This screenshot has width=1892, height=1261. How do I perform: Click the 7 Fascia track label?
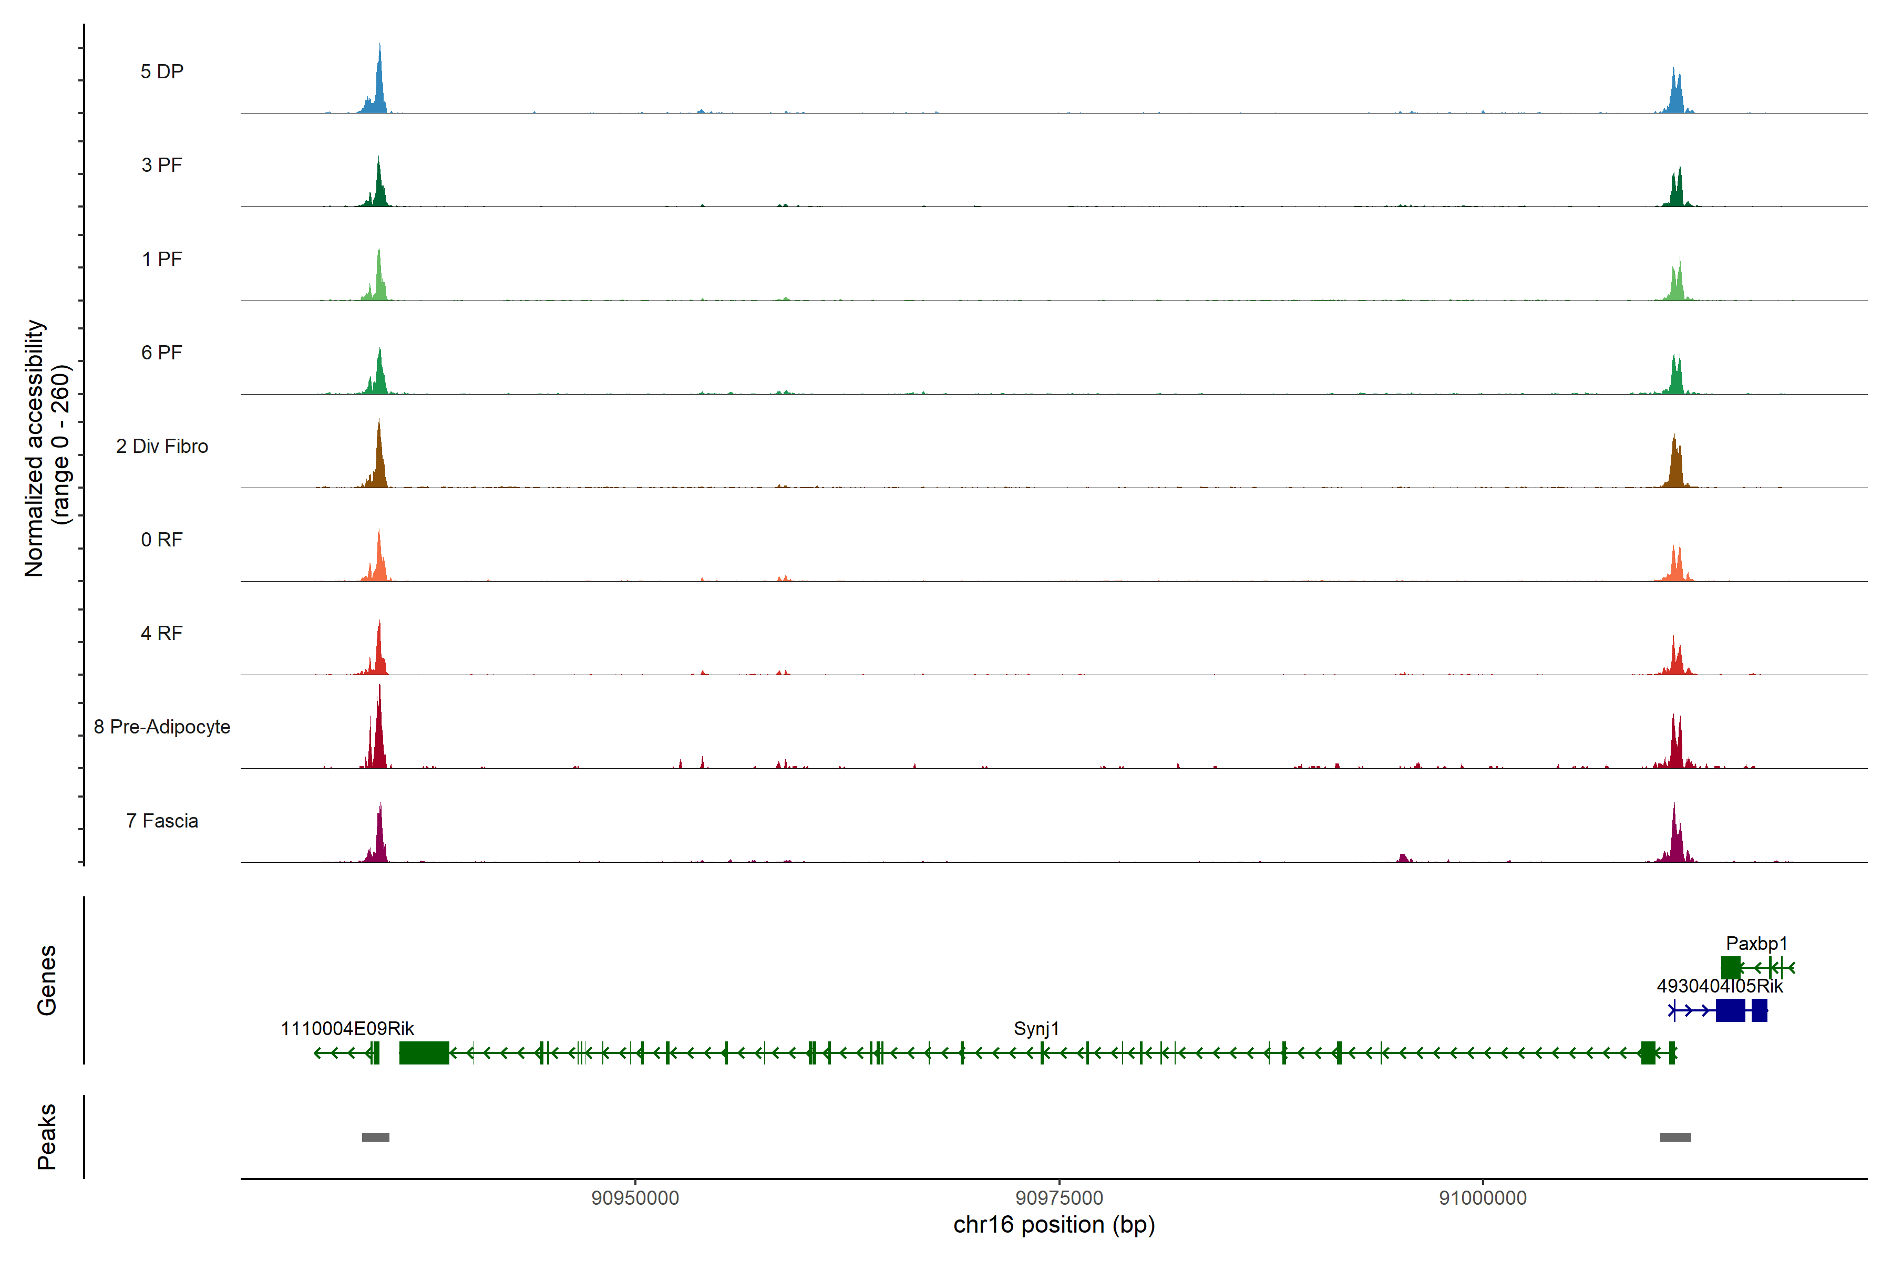pyautogui.click(x=162, y=821)
